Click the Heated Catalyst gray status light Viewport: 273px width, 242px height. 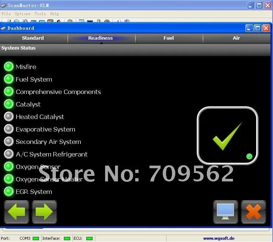point(9,116)
